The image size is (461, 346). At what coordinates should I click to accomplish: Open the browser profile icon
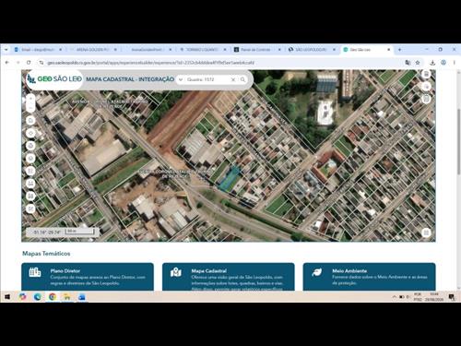pos(443,63)
